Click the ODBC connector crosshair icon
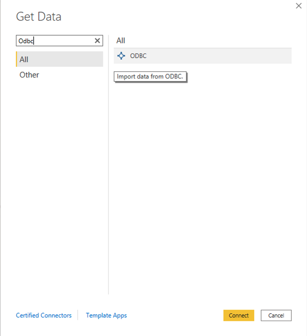Screen dimensions: 307x336 click(x=121, y=56)
